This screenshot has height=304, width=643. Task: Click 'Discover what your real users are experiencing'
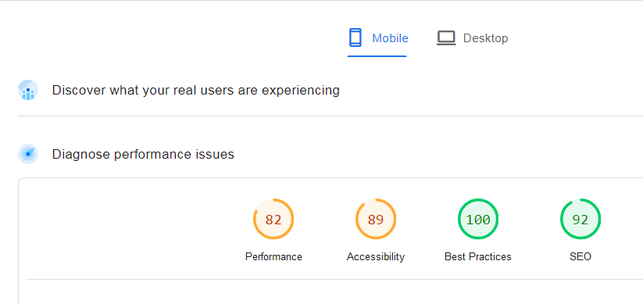click(x=195, y=90)
